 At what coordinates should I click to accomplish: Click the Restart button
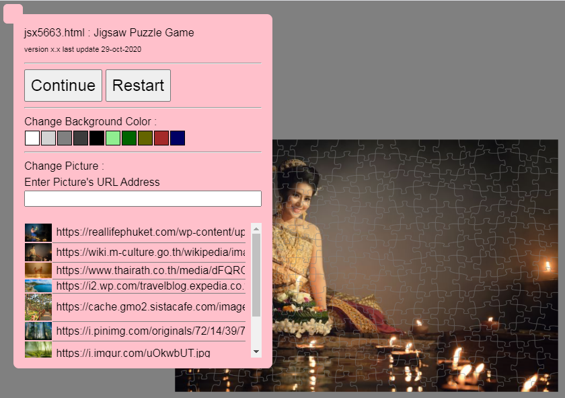coord(138,86)
